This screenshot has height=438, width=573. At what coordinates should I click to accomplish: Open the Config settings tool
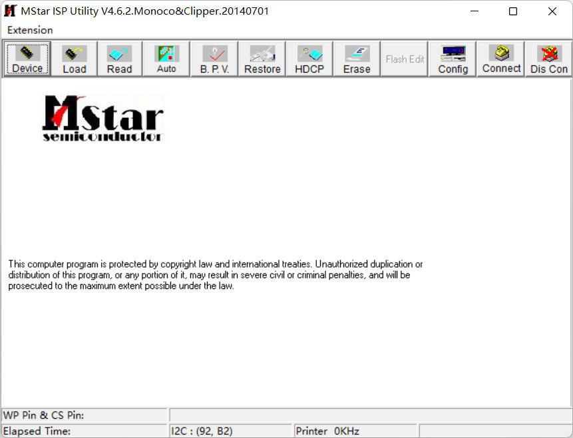[453, 59]
